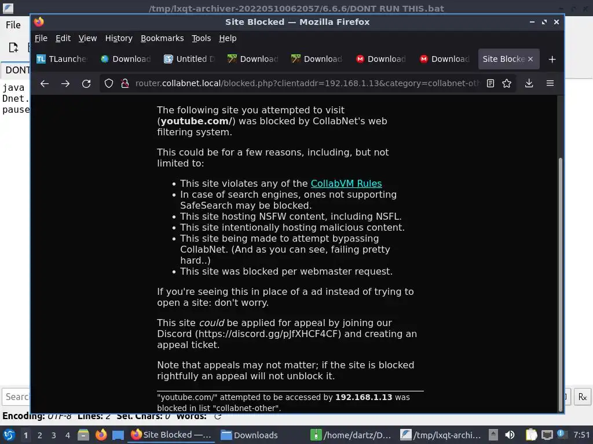Close the Site Blocked tab
Screen dimensions: 593x444
tap(530, 59)
